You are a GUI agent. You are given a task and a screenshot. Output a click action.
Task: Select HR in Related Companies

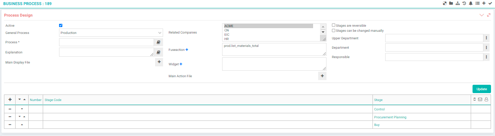268,39
